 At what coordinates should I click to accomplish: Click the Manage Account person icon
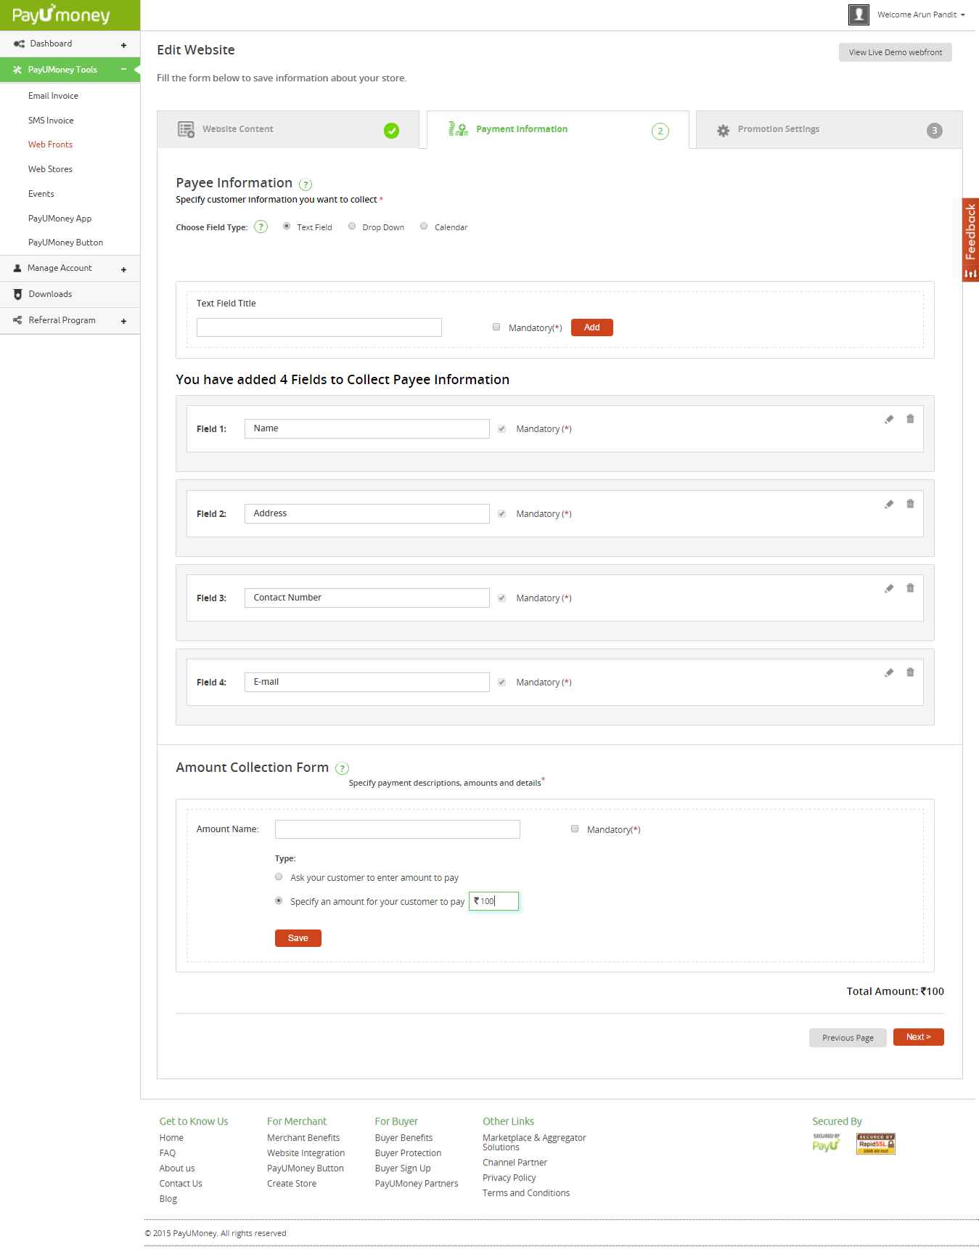17,268
